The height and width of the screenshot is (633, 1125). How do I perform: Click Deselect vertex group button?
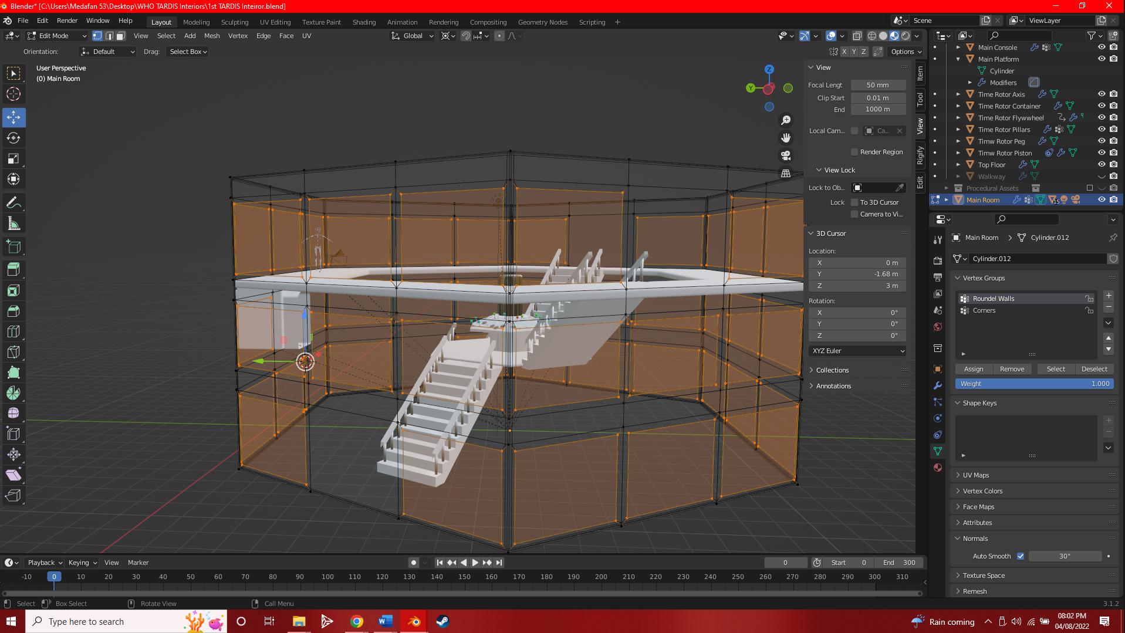[1094, 369]
